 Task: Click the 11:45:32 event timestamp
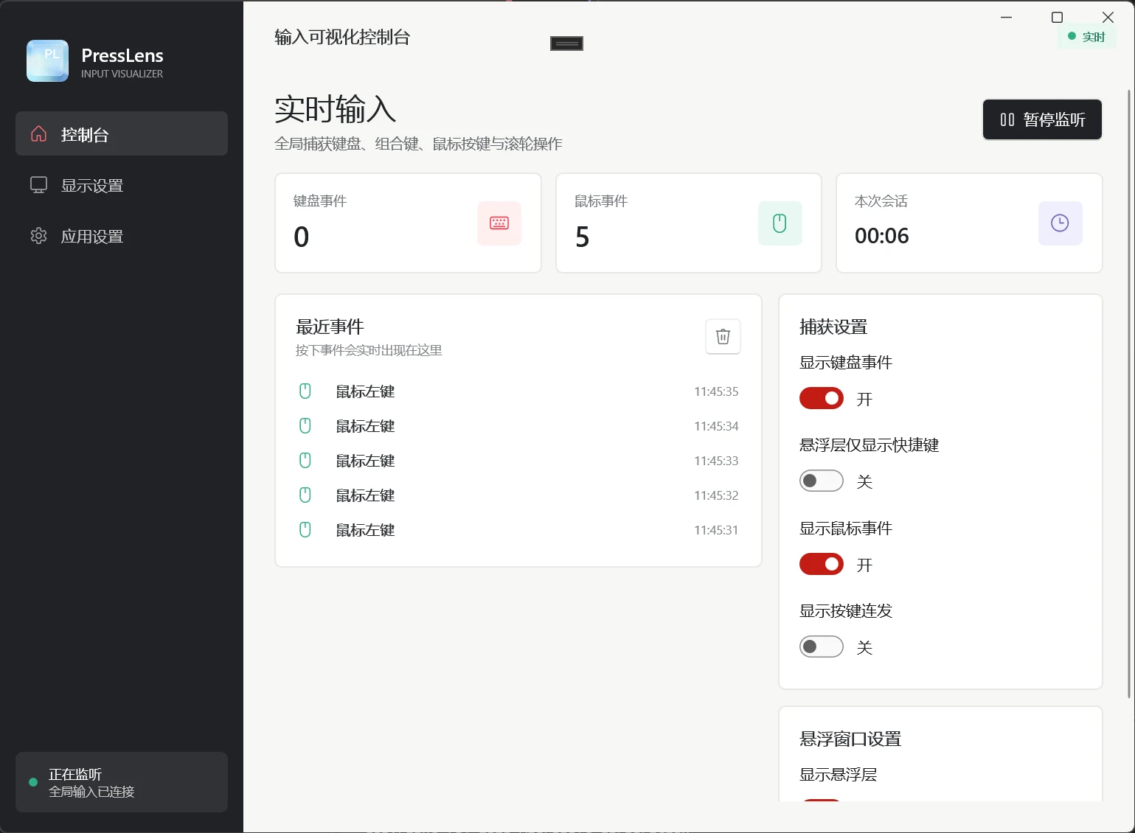click(716, 495)
